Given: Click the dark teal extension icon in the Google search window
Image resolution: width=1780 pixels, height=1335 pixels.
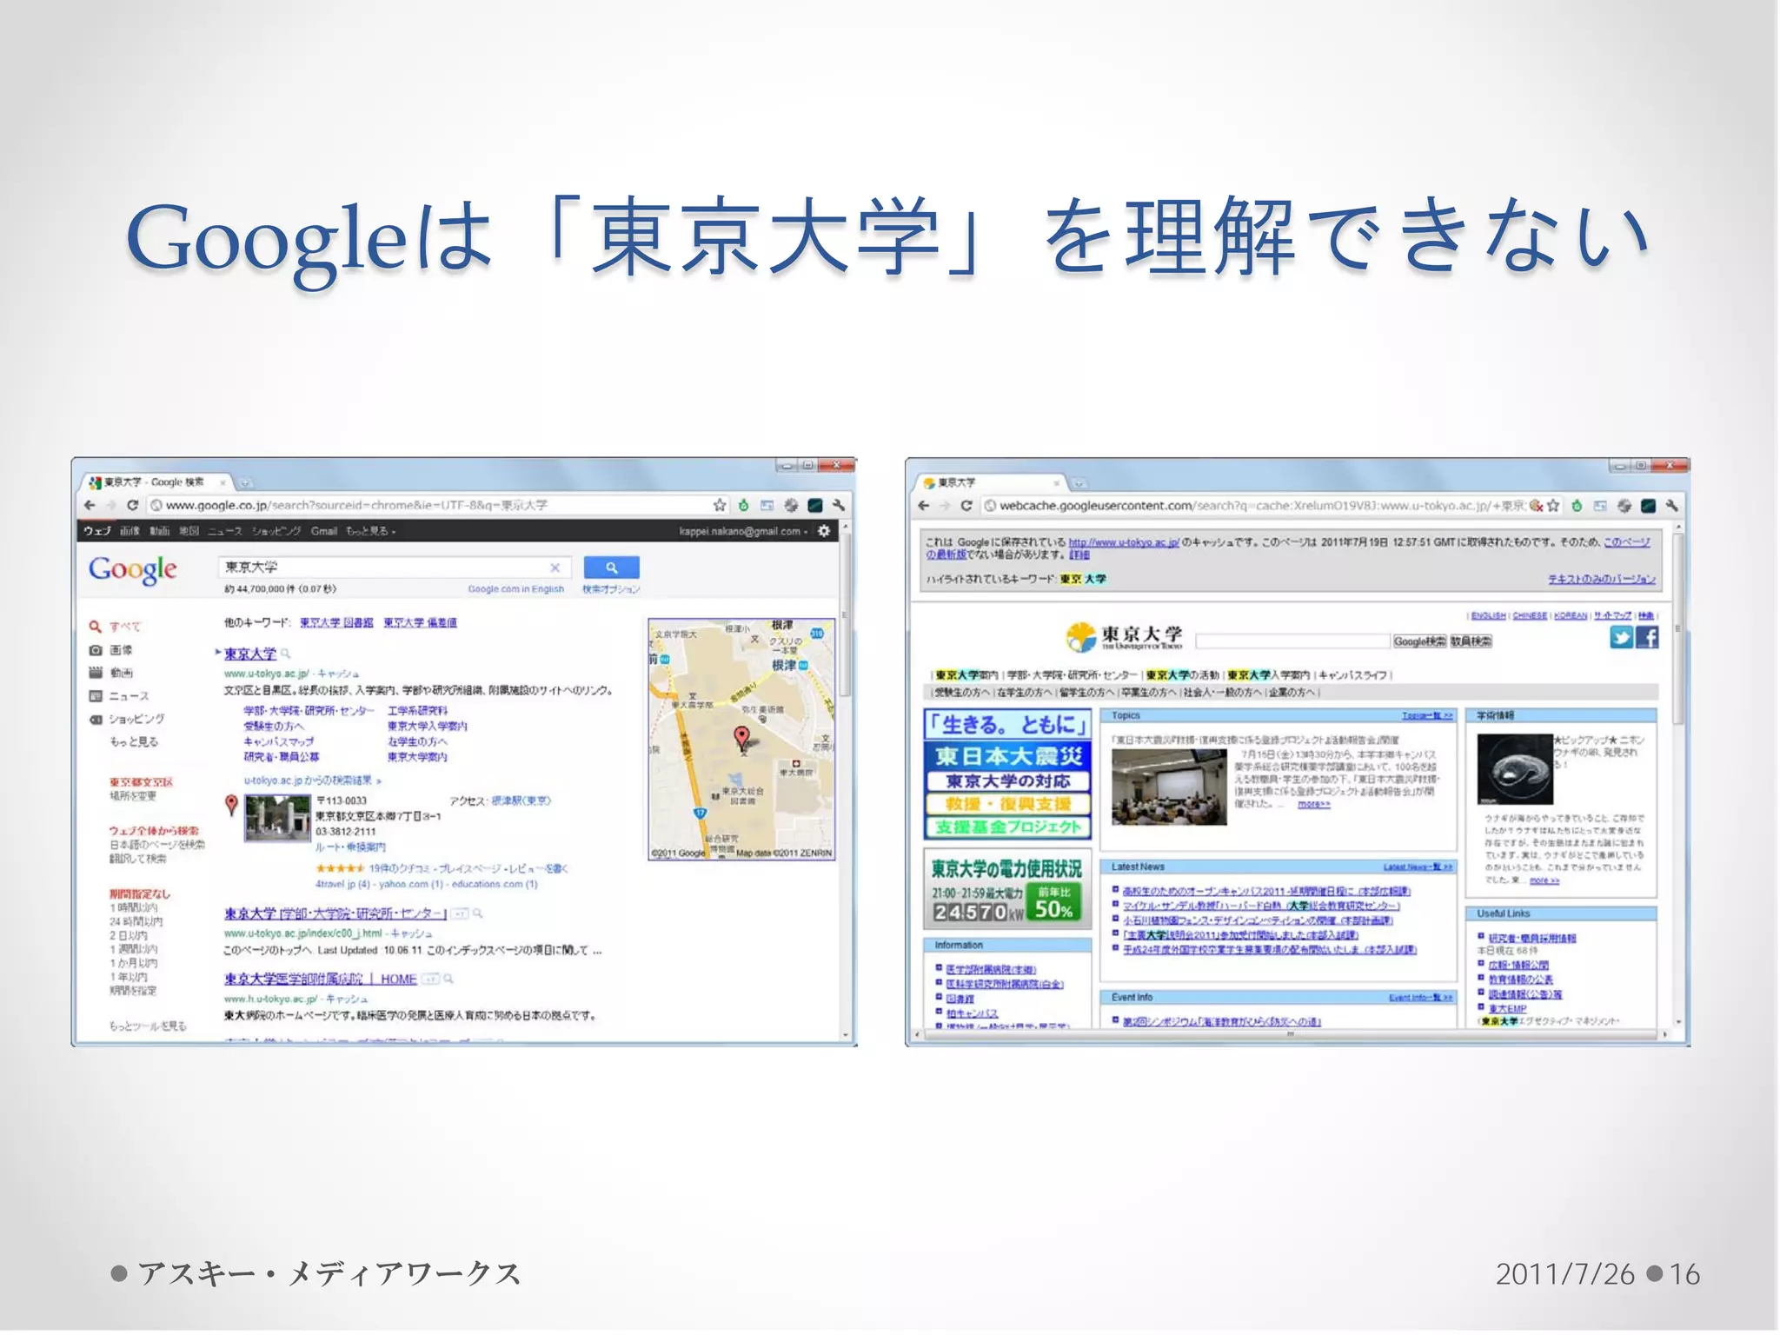Looking at the screenshot, I should click(x=815, y=505).
